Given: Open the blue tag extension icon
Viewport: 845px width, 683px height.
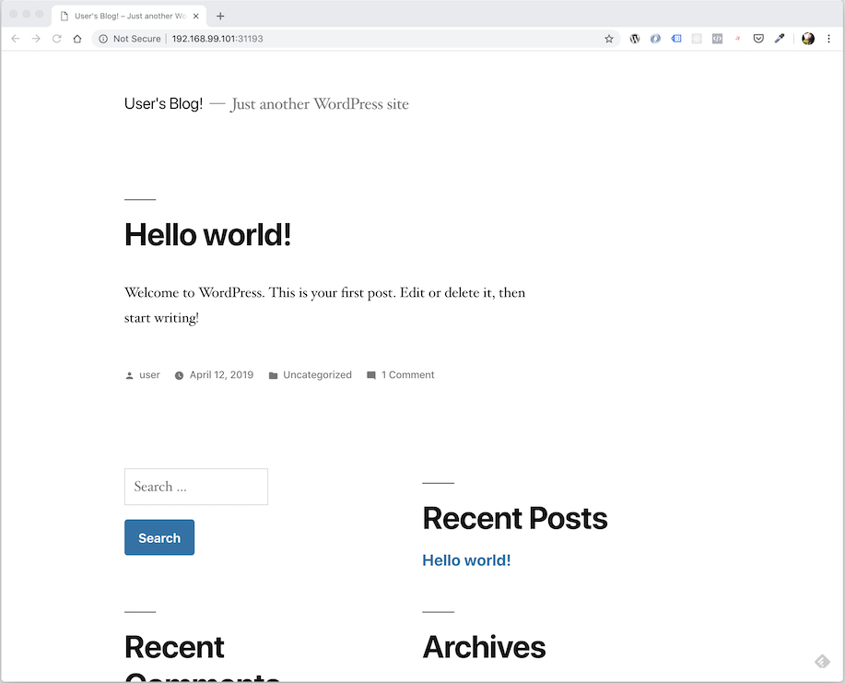Looking at the screenshot, I should click(x=676, y=39).
